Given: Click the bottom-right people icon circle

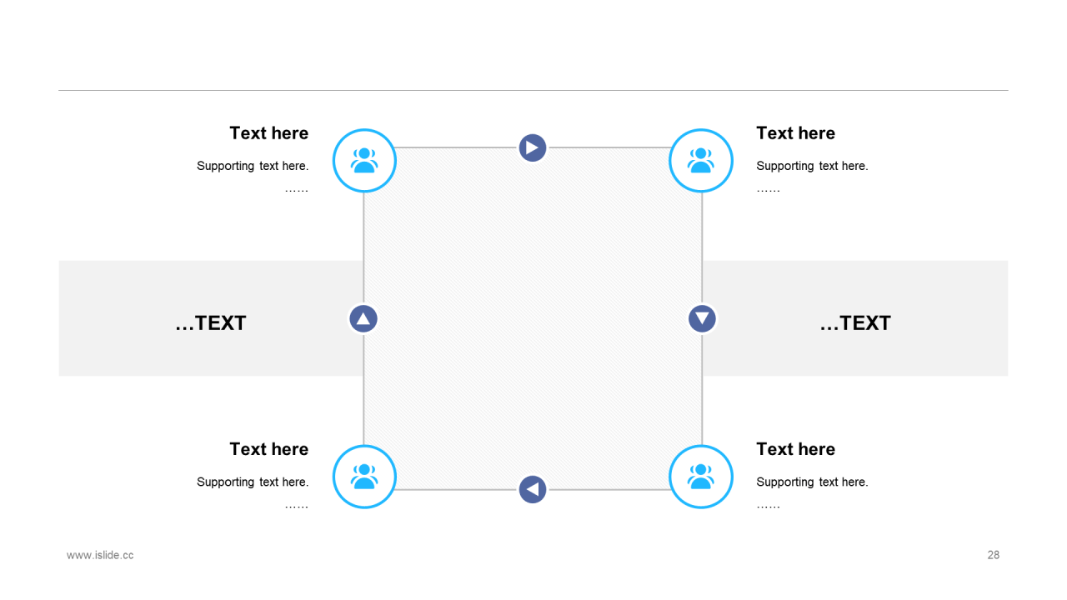Looking at the screenshot, I should pyautogui.click(x=701, y=477).
